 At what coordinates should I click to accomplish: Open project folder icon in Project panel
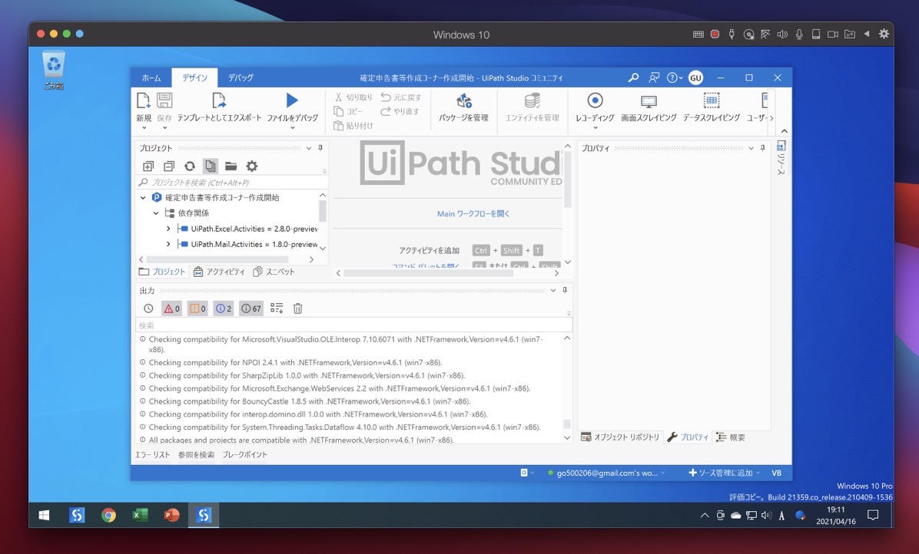tap(231, 167)
